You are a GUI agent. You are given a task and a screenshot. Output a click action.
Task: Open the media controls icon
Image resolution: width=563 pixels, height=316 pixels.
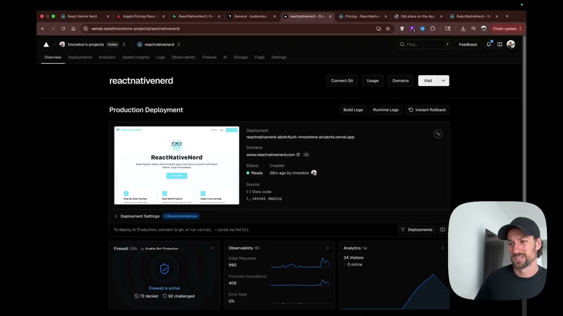click(473, 29)
